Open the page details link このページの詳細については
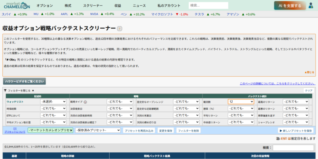This screenshot has height=159, width=318. 277,84
